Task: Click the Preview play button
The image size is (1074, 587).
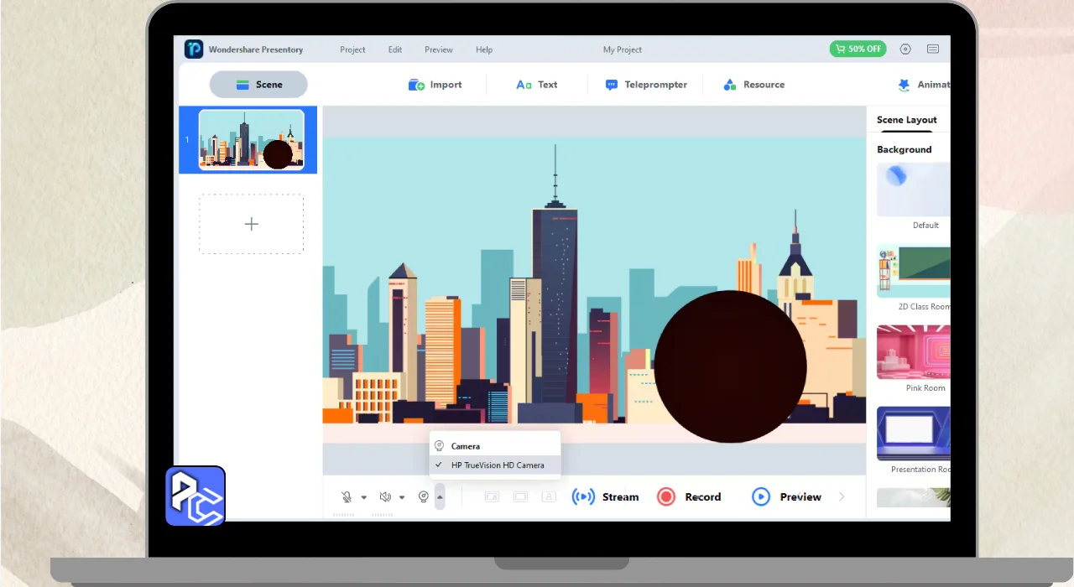Action: tap(786, 497)
